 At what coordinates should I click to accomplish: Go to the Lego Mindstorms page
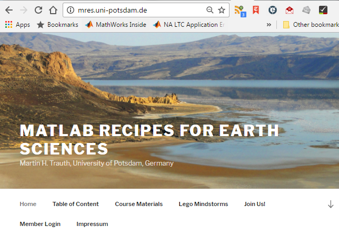203,204
